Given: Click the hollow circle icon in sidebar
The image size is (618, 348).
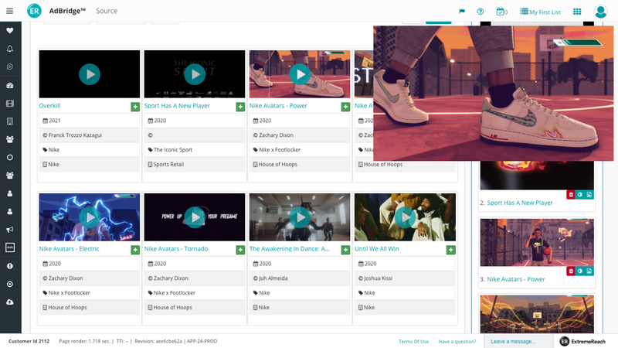Looking at the screenshot, I should coord(10,158).
